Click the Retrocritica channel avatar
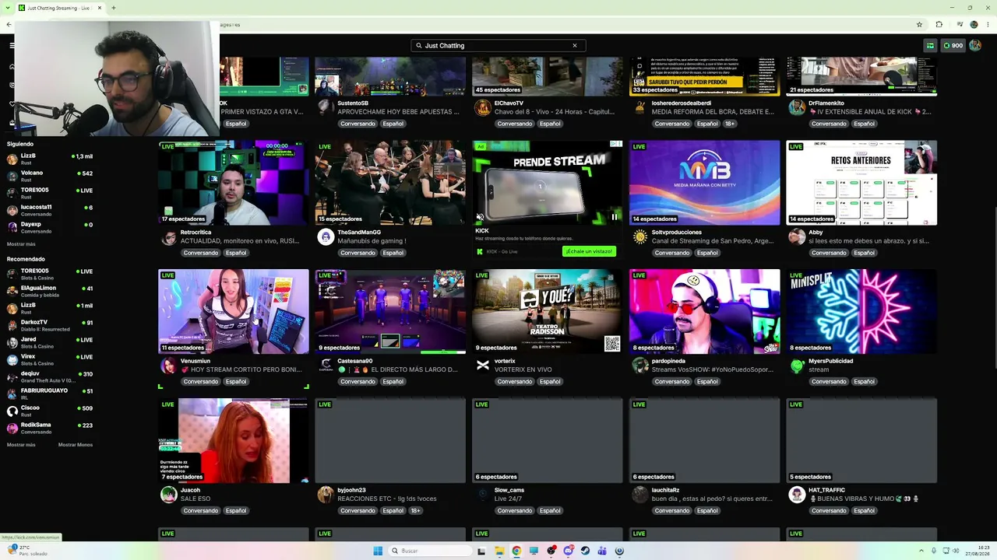Viewport: 997px width, 560px height. point(168,237)
